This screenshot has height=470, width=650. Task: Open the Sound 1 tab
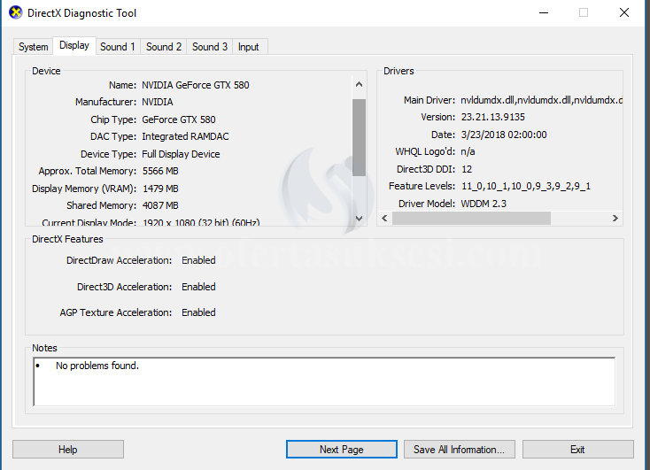[x=118, y=47]
